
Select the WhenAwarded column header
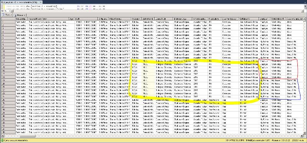point(200,18)
